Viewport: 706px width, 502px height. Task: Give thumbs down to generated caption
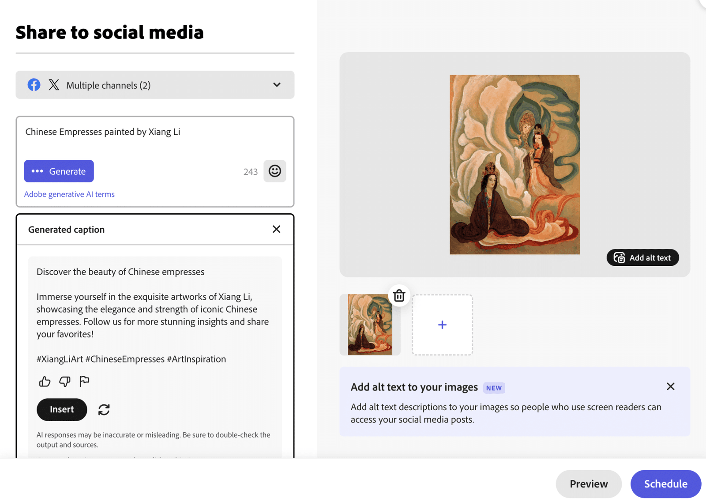65,381
